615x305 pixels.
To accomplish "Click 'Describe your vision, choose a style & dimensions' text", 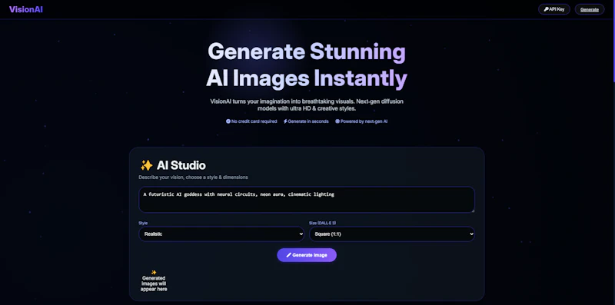I will coord(194,177).
